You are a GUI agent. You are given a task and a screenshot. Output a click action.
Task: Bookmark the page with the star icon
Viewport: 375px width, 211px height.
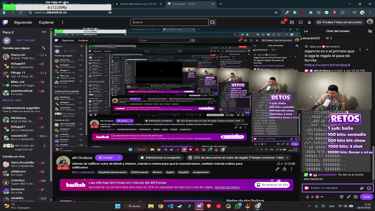pyautogui.click(x=276, y=13)
